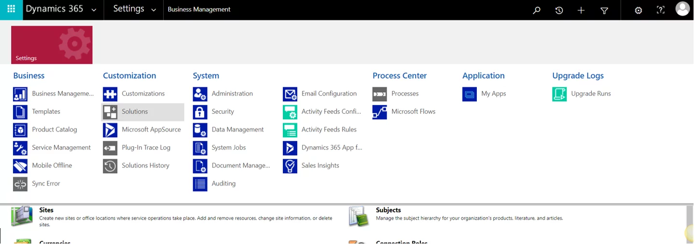
Task: Click the page vertical scrollbar
Action: click(690, 224)
